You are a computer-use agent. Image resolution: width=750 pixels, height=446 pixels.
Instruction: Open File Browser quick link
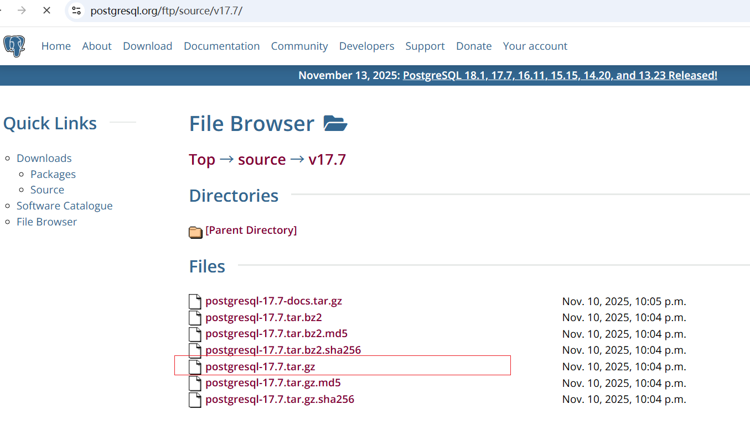coord(46,222)
